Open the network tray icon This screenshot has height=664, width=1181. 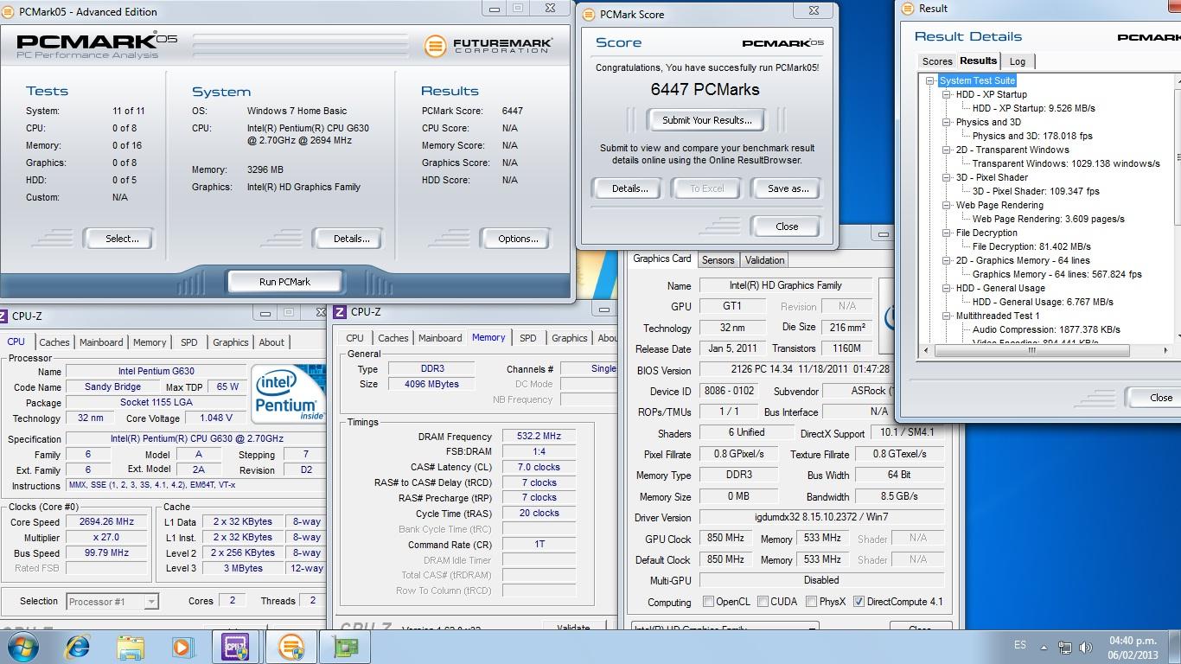1064,647
